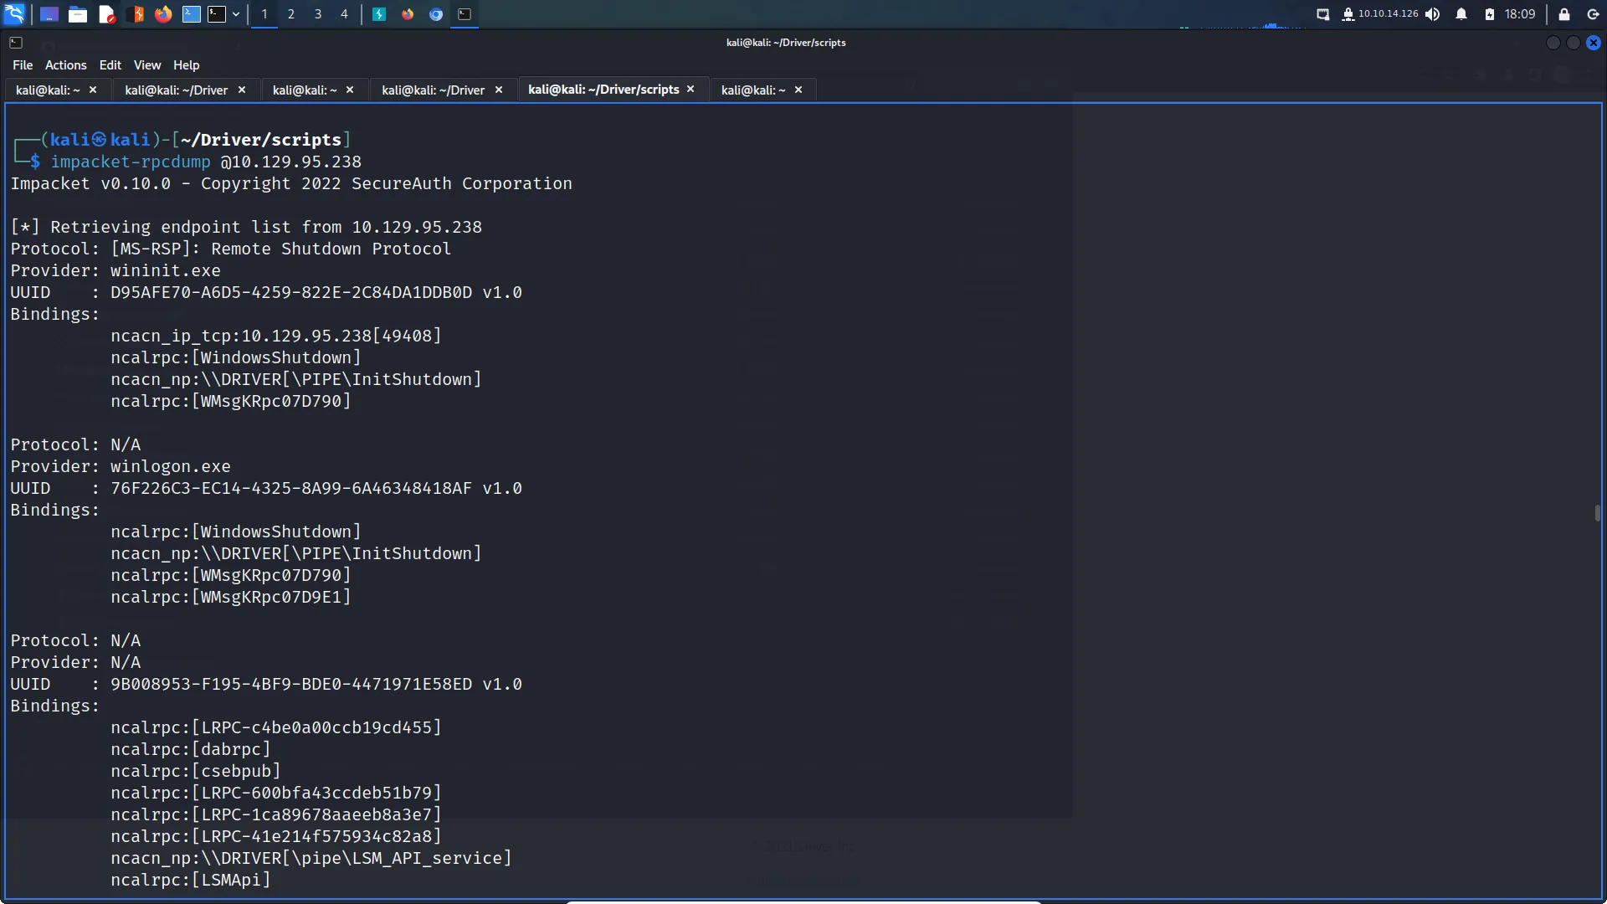This screenshot has width=1607, height=904.
Task: Switch to workspace 4
Action: click(x=344, y=14)
